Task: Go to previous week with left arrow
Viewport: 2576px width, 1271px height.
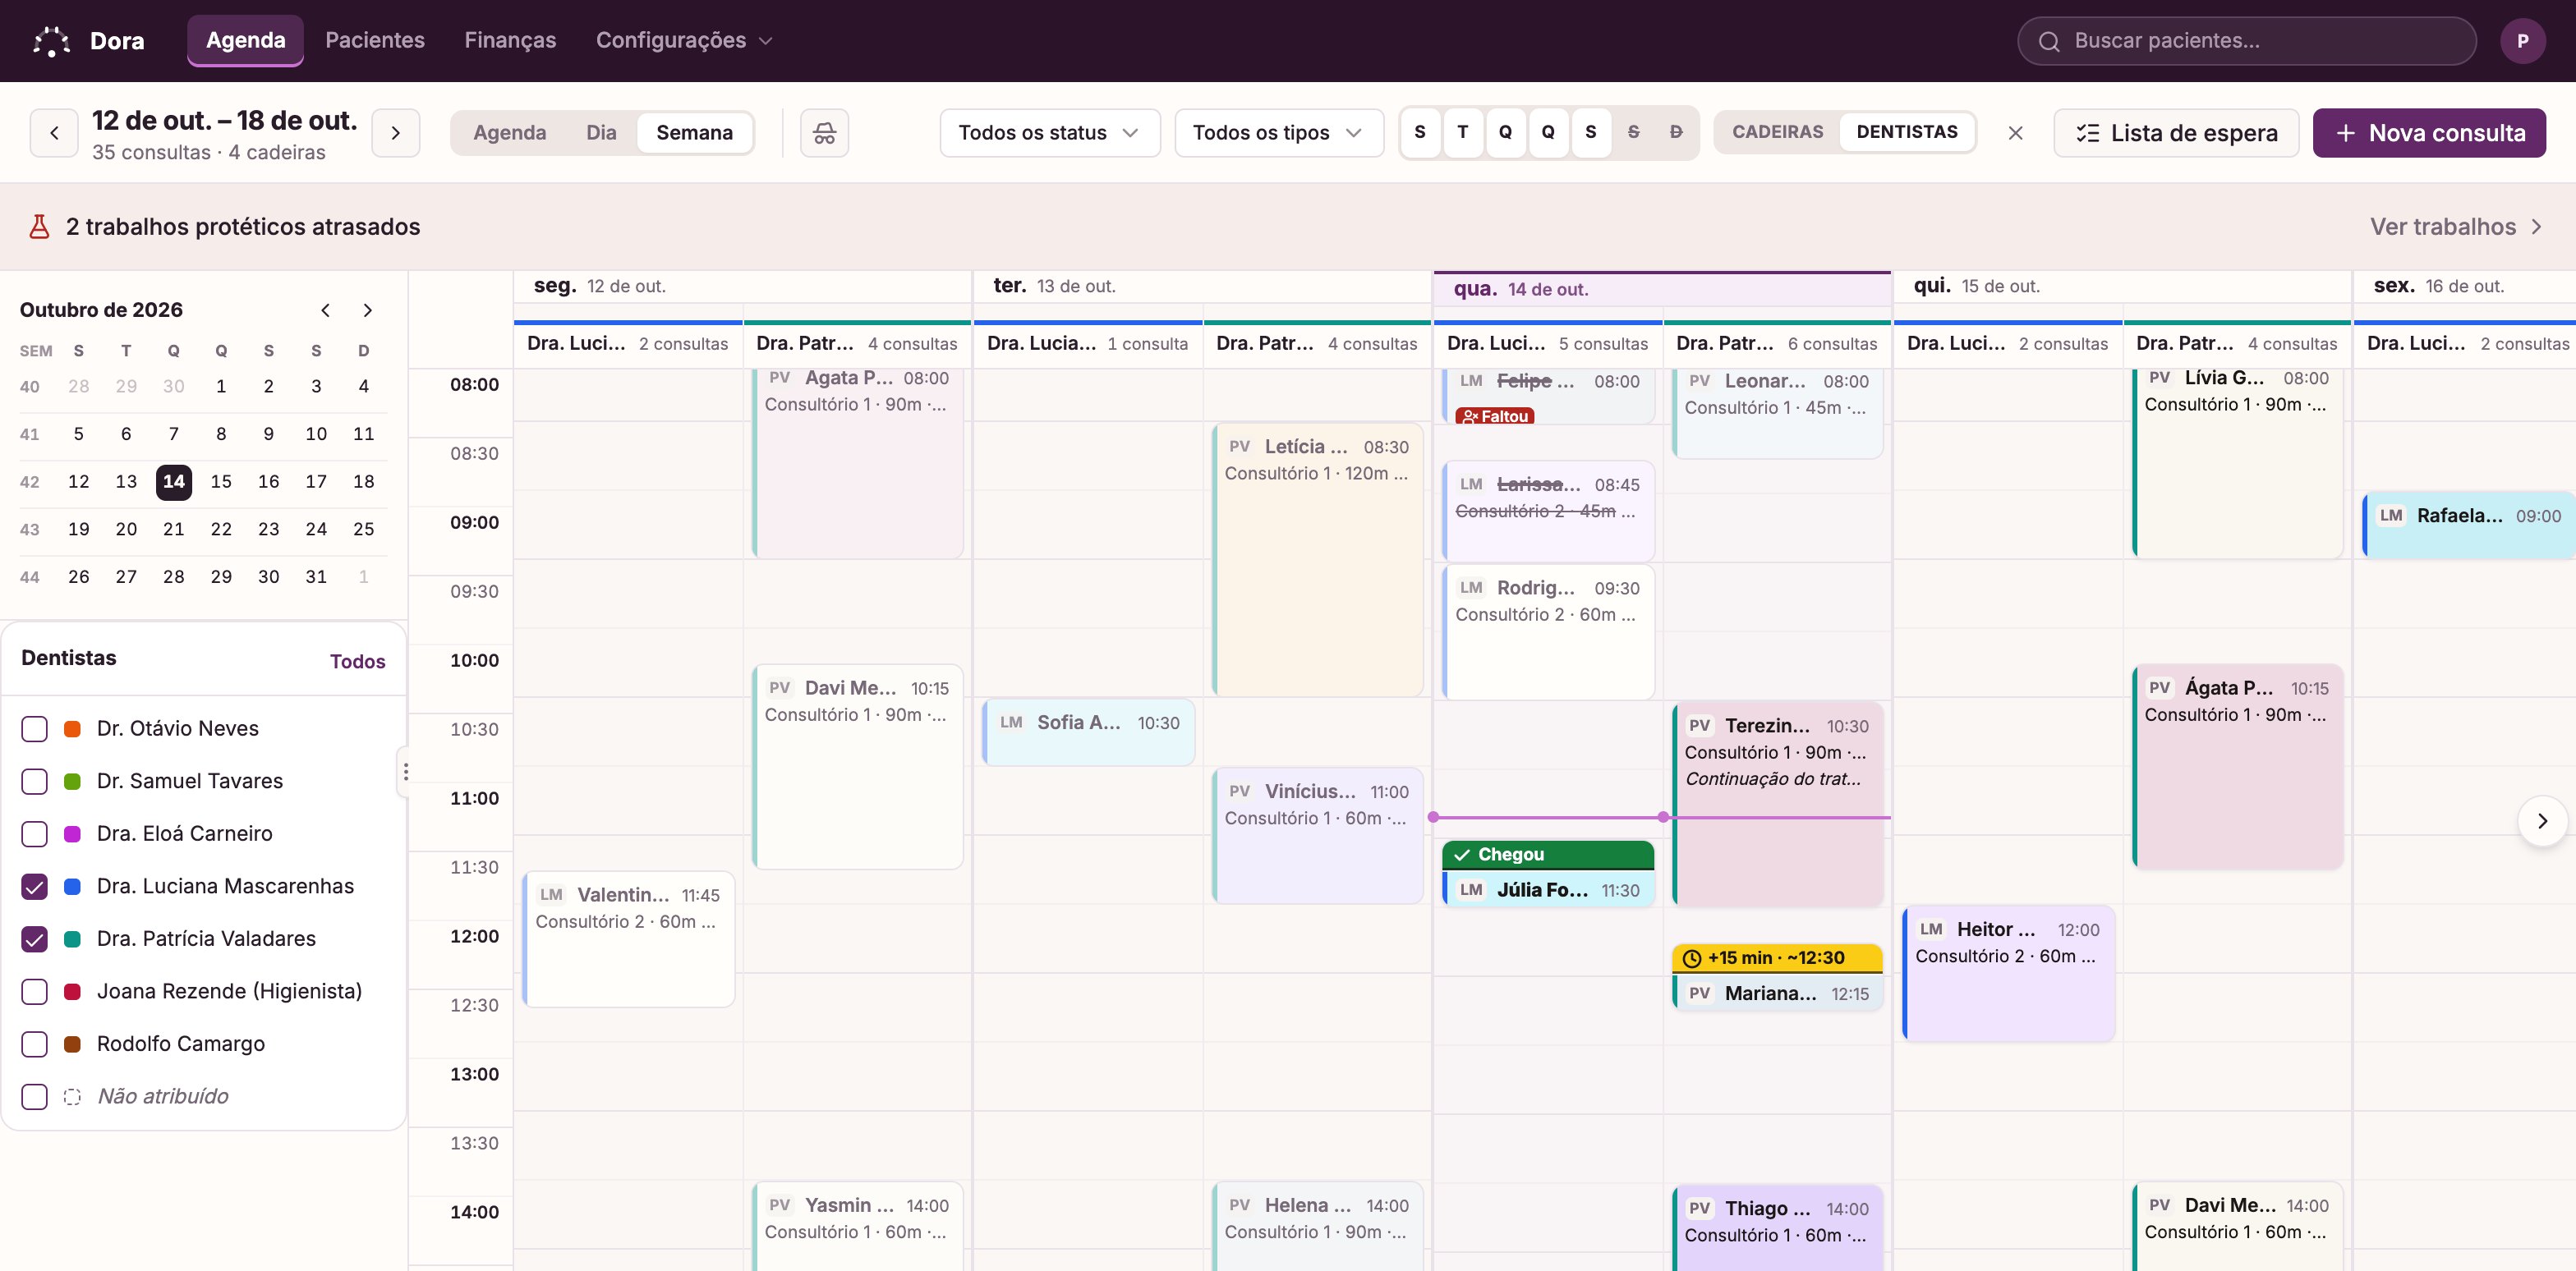Action: (54, 133)
